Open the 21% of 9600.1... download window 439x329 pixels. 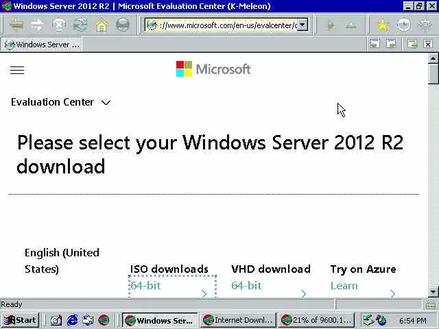pos(316,320)
